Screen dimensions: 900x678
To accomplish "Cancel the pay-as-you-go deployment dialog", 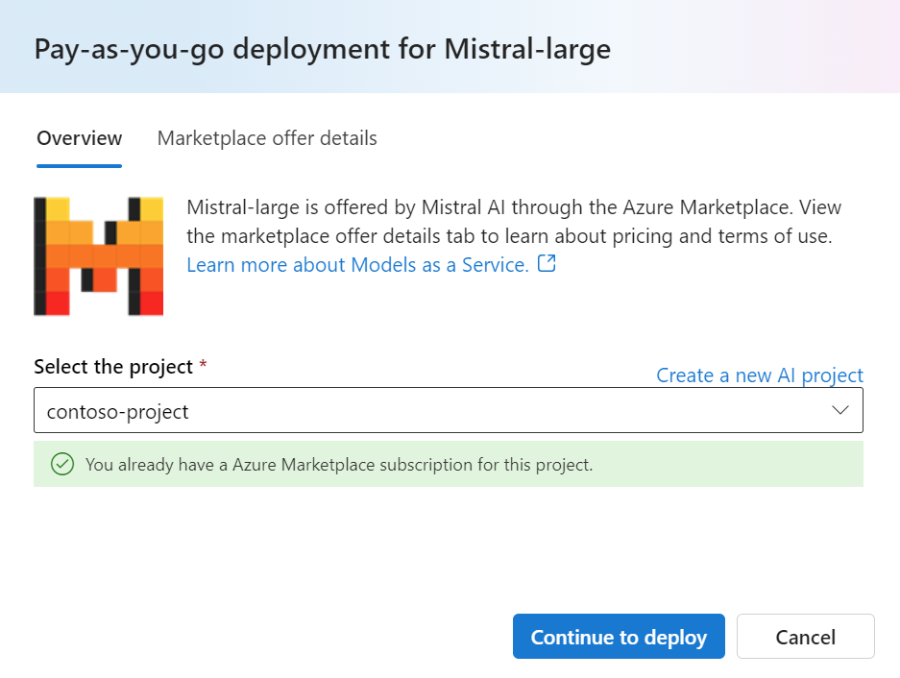I will (x=805, y=636).
